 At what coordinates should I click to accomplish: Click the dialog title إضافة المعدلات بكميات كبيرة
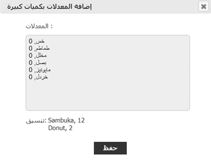[x=49, y=7]
